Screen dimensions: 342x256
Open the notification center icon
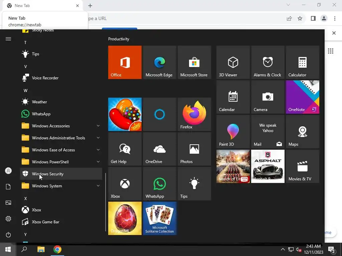pyautogui.click(x=332, y=250)
